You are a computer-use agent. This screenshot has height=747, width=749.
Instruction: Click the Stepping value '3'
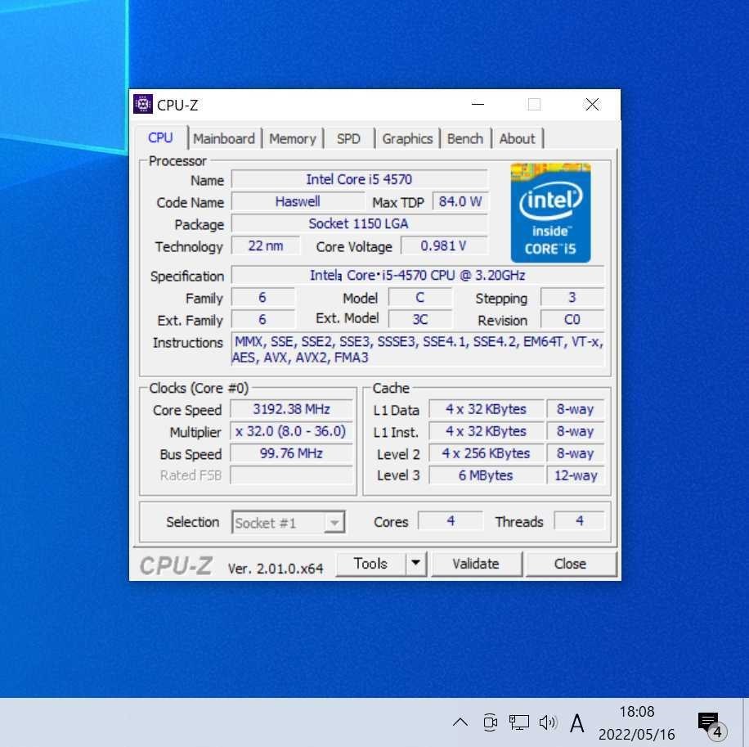tap(572, 297)
